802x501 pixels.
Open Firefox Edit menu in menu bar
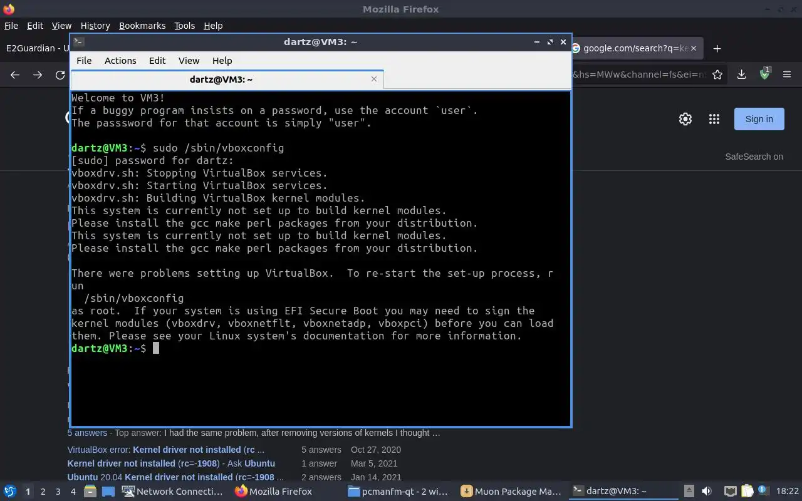tap(35, 26)
